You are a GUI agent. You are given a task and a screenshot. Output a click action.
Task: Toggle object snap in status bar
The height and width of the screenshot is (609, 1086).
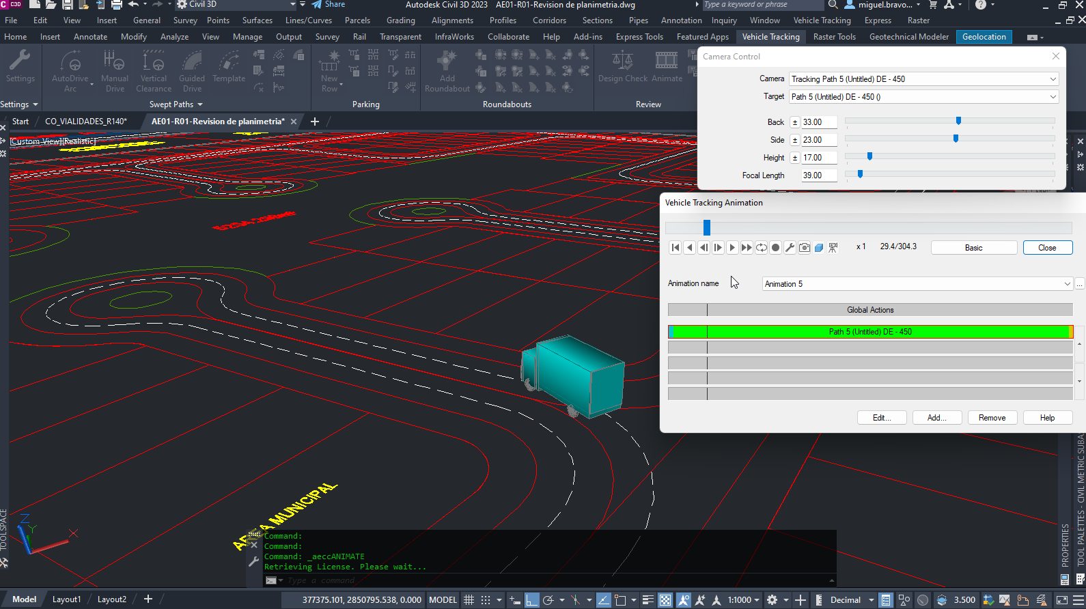click(x=620, y=600)
